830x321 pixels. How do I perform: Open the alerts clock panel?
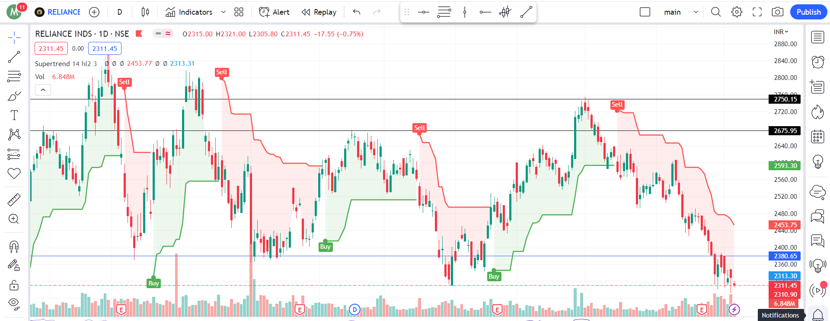coord(817,62)
